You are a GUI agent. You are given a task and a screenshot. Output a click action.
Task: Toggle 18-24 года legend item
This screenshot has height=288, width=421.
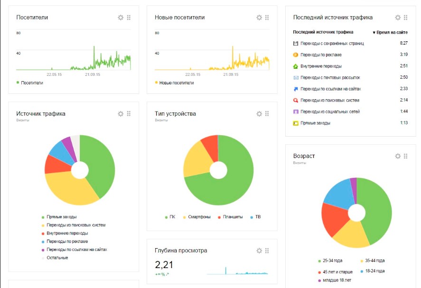point(373,271)
